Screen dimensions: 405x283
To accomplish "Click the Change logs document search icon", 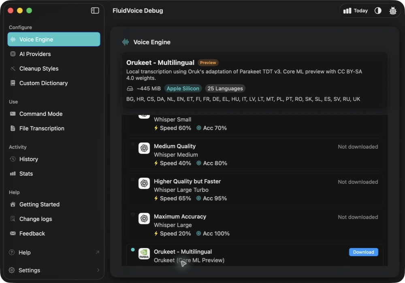I will click(13, 219).
